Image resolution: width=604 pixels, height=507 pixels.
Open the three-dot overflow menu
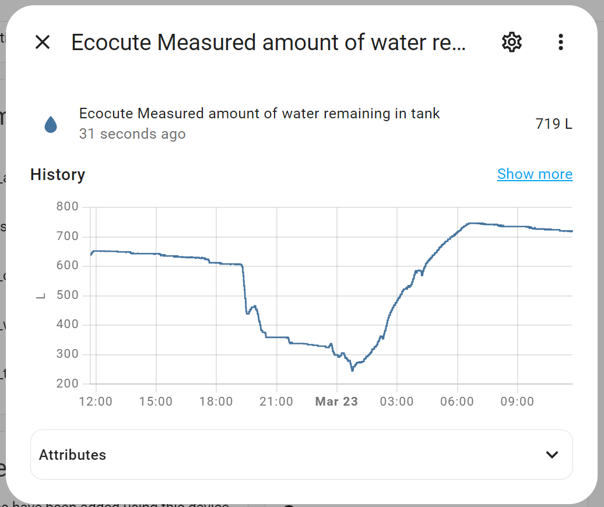tap(560, 42)
